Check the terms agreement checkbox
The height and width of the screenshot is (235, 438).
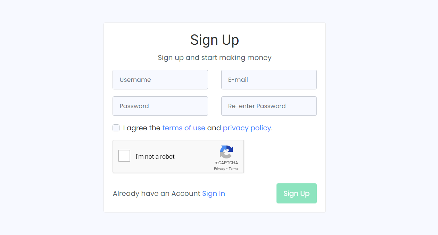click(x=116, y=128)
